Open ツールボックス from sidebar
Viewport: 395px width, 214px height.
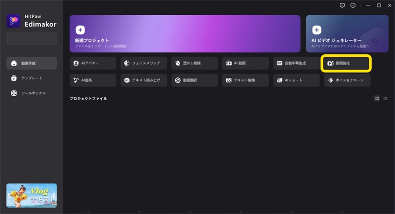pos(32,93)
